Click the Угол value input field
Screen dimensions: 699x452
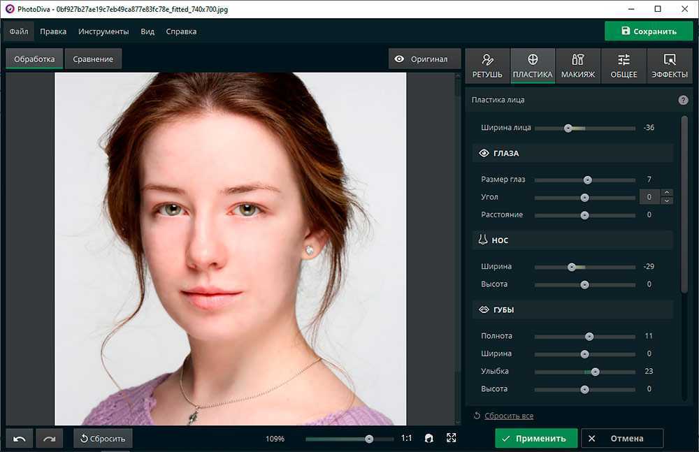(x=649, y=197)
